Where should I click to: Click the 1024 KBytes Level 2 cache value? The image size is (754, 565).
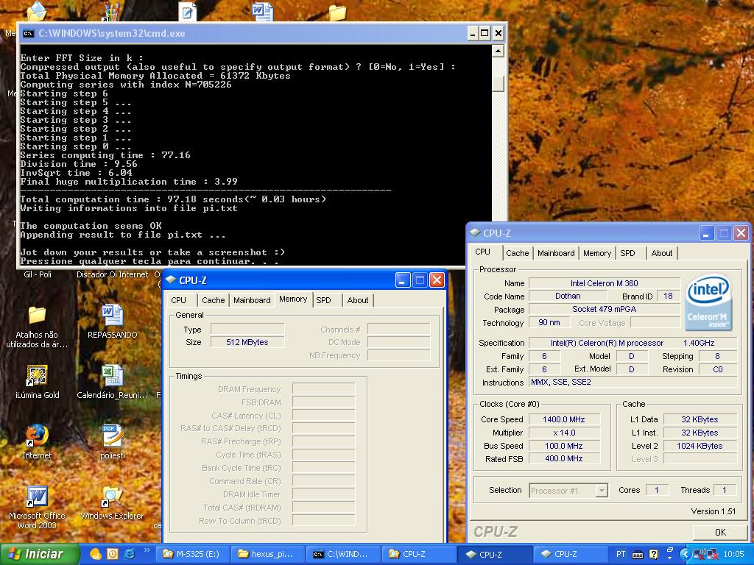click(700, 446)
